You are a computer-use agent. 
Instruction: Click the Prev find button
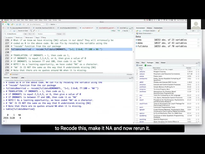coord(30,34)
